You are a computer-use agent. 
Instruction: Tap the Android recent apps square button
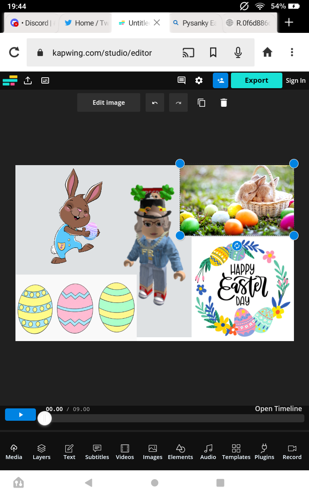click(221, 482)
